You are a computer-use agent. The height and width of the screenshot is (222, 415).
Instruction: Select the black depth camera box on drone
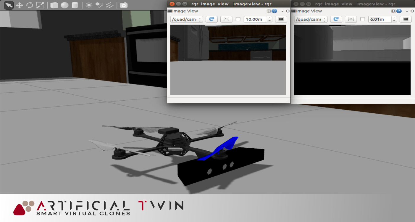(x=220, y=166)
